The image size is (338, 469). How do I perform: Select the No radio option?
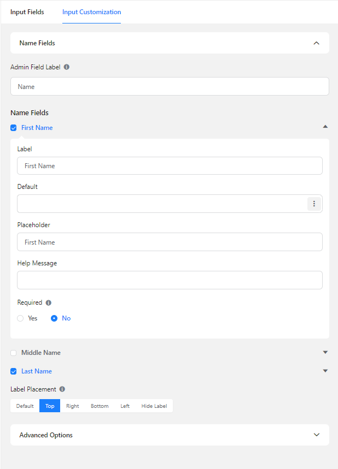coord(54,318)
